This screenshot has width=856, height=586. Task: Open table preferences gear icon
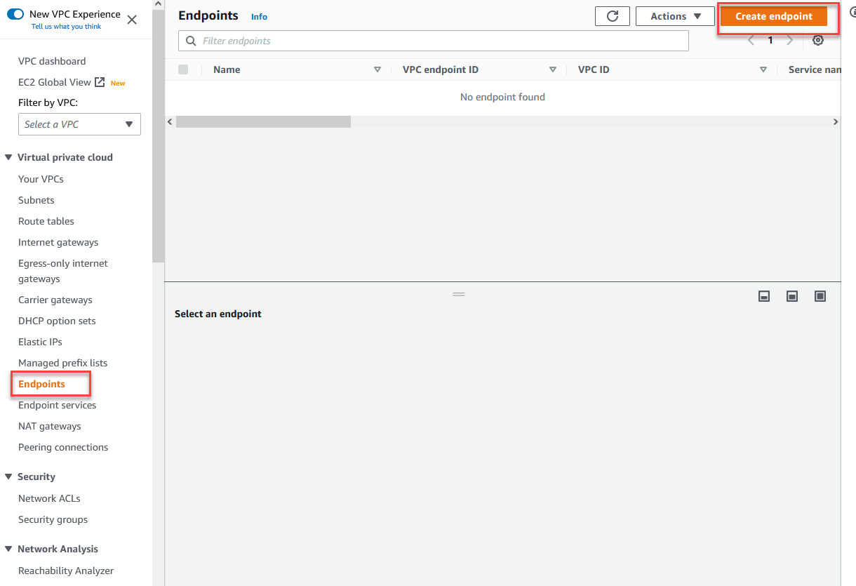[x=817, y=41]
